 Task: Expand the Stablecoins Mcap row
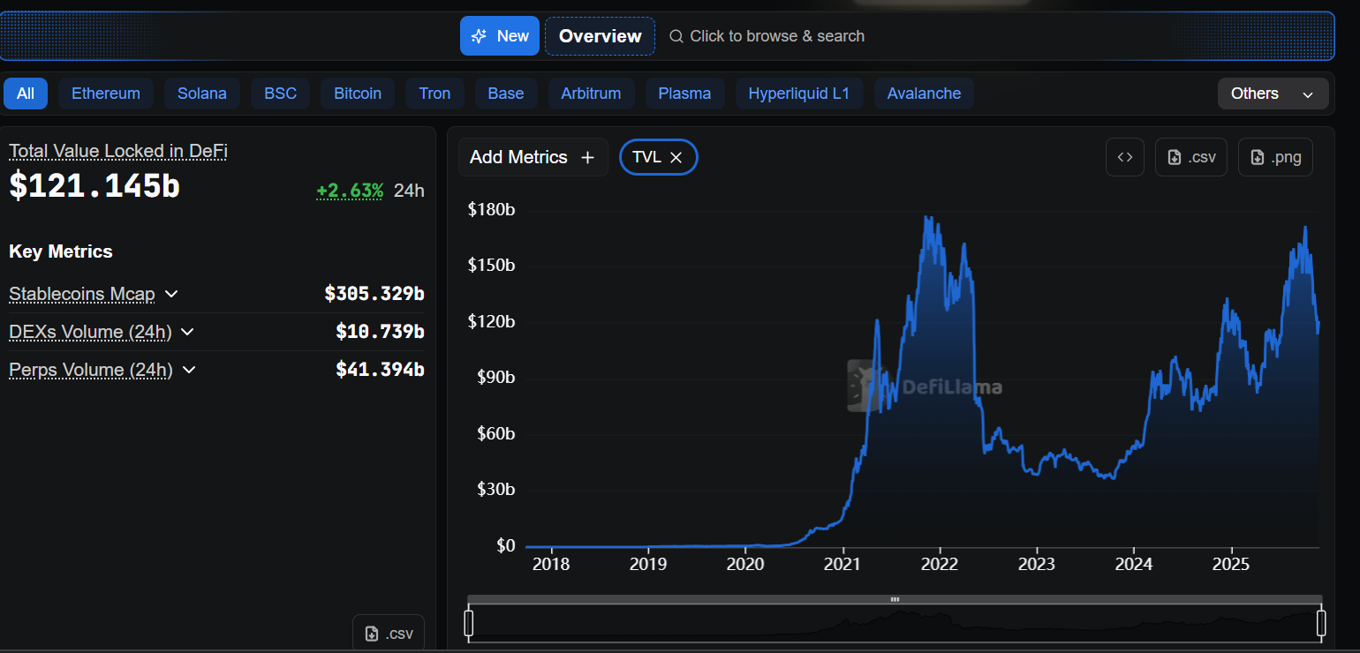coord(171,294)
